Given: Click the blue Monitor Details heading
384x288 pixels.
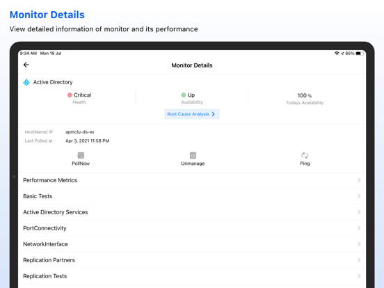Looking at the screenshot, I should (x=47, y=15).
